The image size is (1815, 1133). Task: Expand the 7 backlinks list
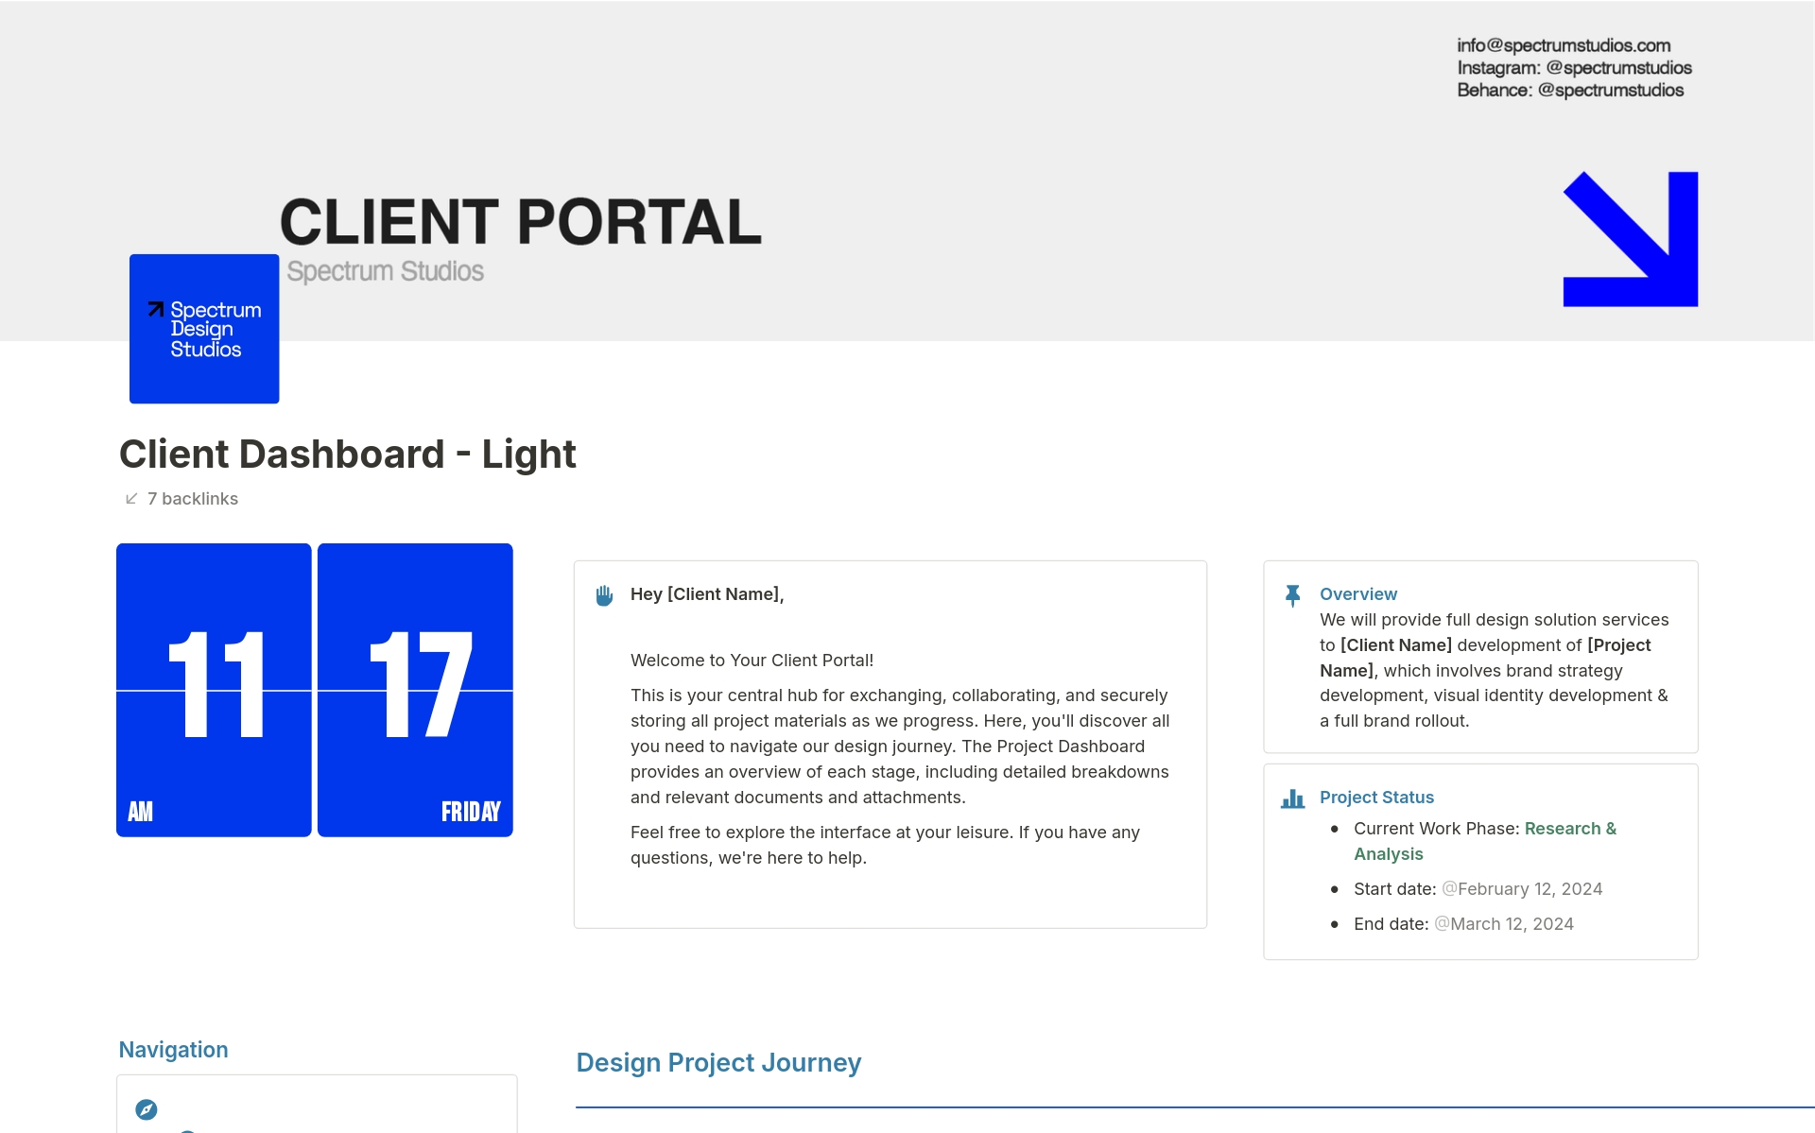point(193,499)
